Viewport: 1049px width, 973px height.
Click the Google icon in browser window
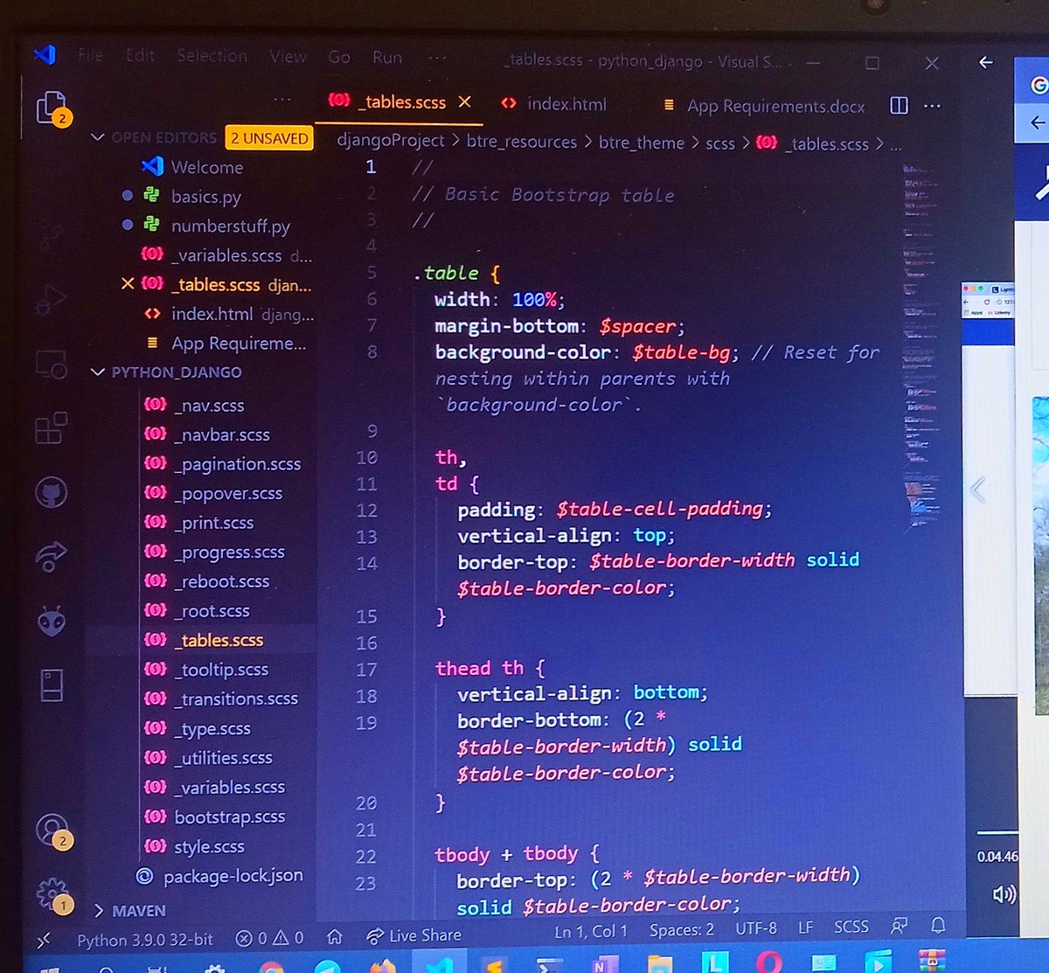[x=1038, y=85]
